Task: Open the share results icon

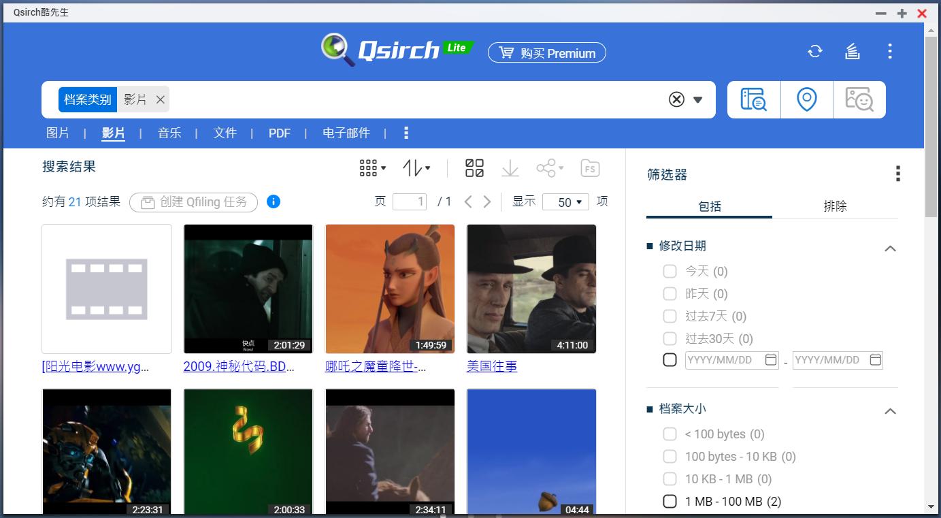Action: point(548,167)
